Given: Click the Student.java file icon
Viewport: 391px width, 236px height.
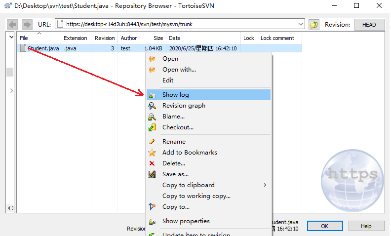Looking at the screenshot, I should tap(23, 48).
